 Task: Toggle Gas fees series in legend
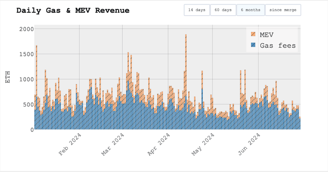[277, 45]
